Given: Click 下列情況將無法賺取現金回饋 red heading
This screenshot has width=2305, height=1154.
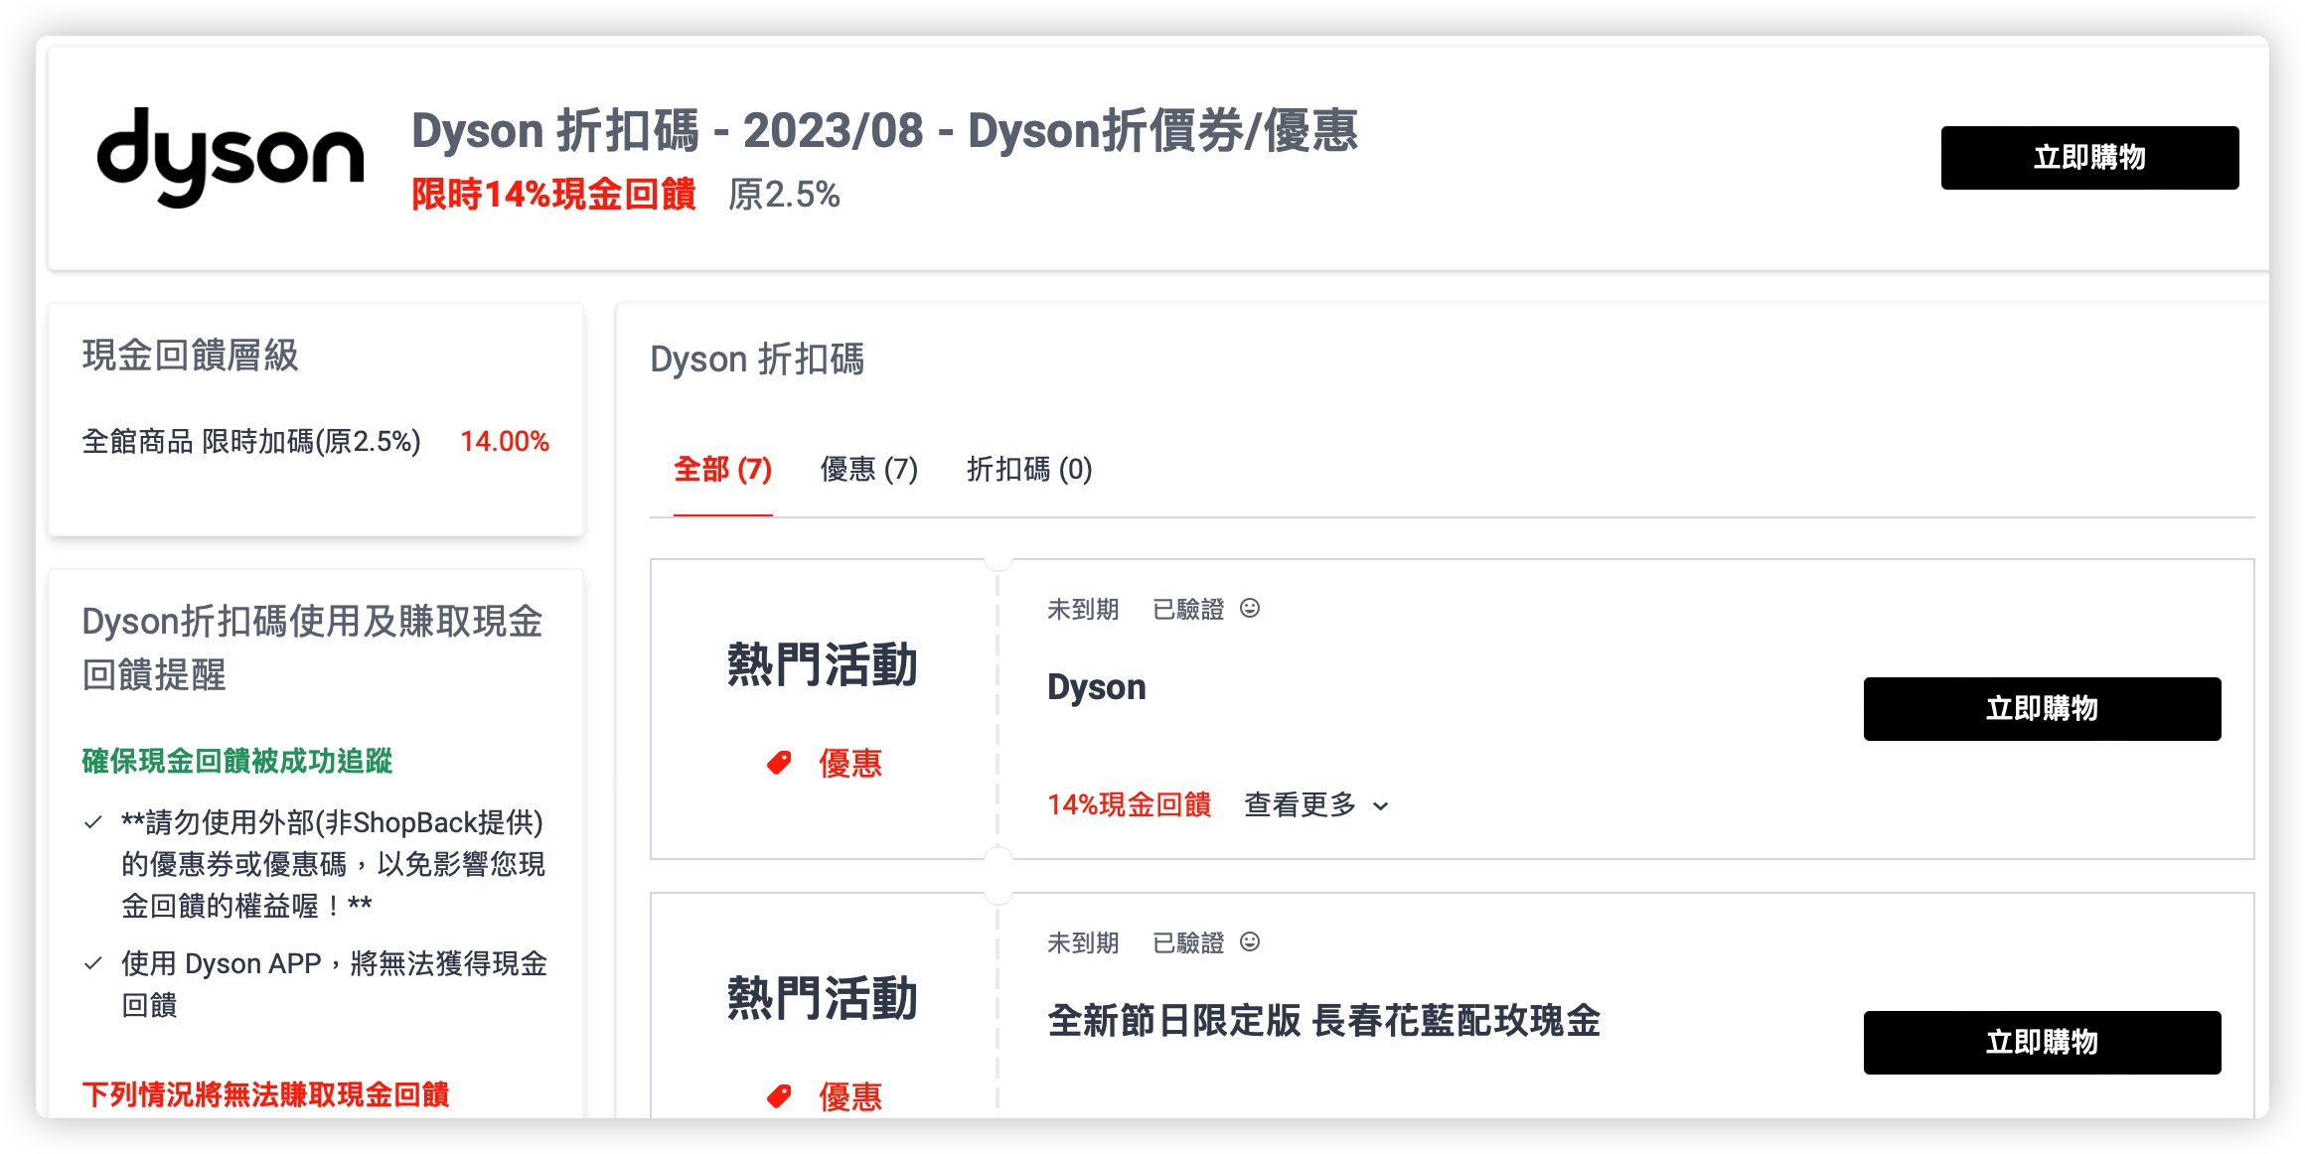Looking at the screenshot, I should click(x=265, y=1094).
